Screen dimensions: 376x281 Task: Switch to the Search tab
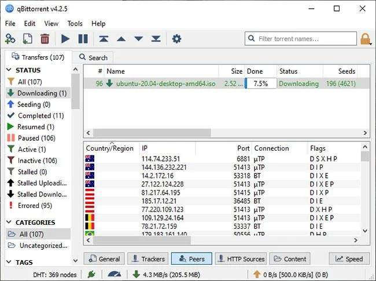point(93,57)
